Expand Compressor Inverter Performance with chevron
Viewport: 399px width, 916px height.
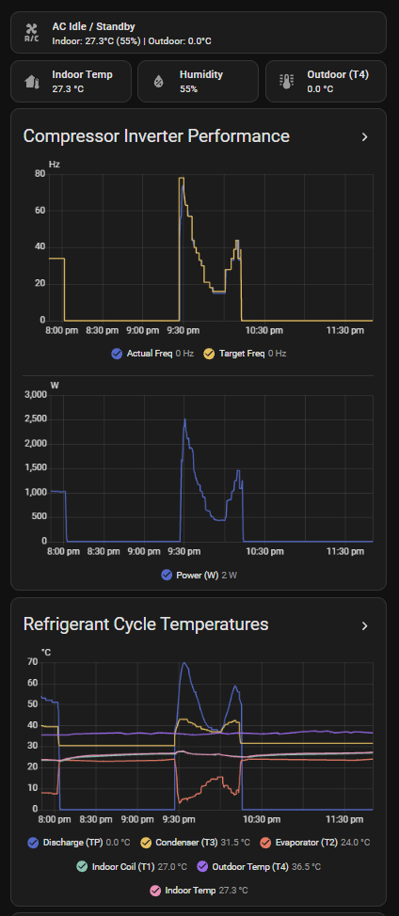pos(364,136)
